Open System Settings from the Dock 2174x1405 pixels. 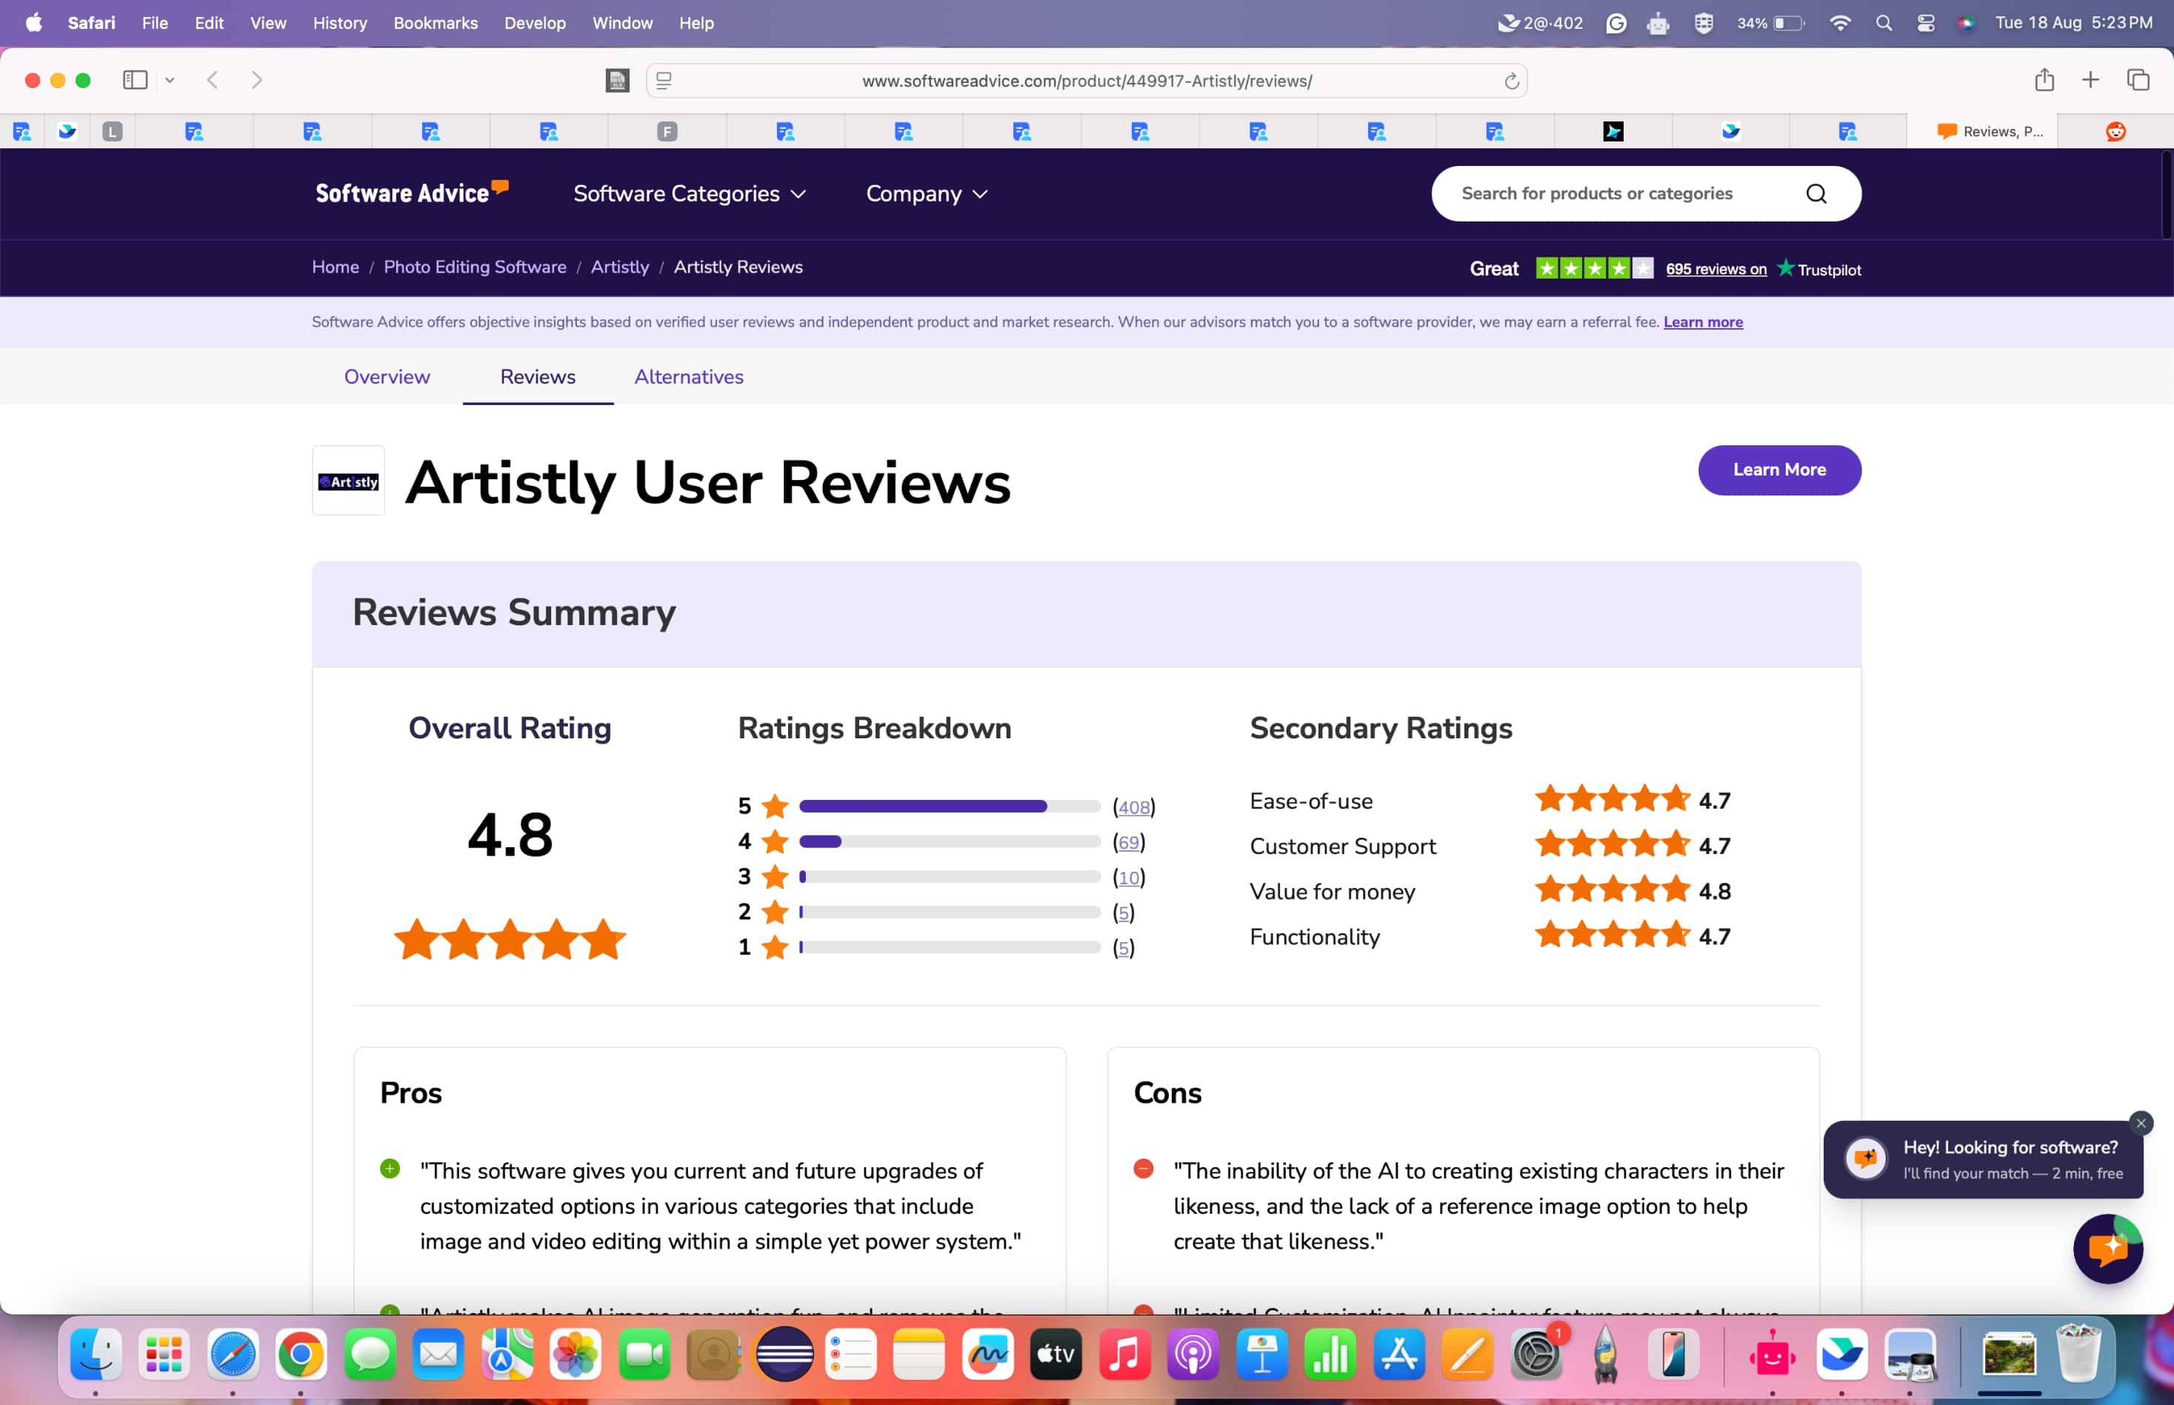pos(1536,1354)
